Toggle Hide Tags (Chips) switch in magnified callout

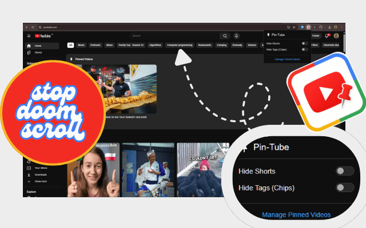coord(345,188)
